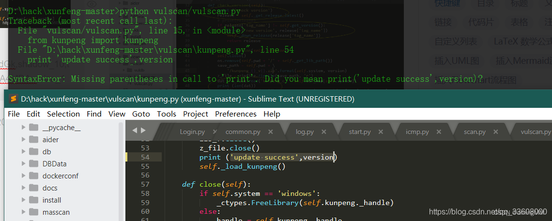
Task: Open the Project menu
Action: (196, 114)
